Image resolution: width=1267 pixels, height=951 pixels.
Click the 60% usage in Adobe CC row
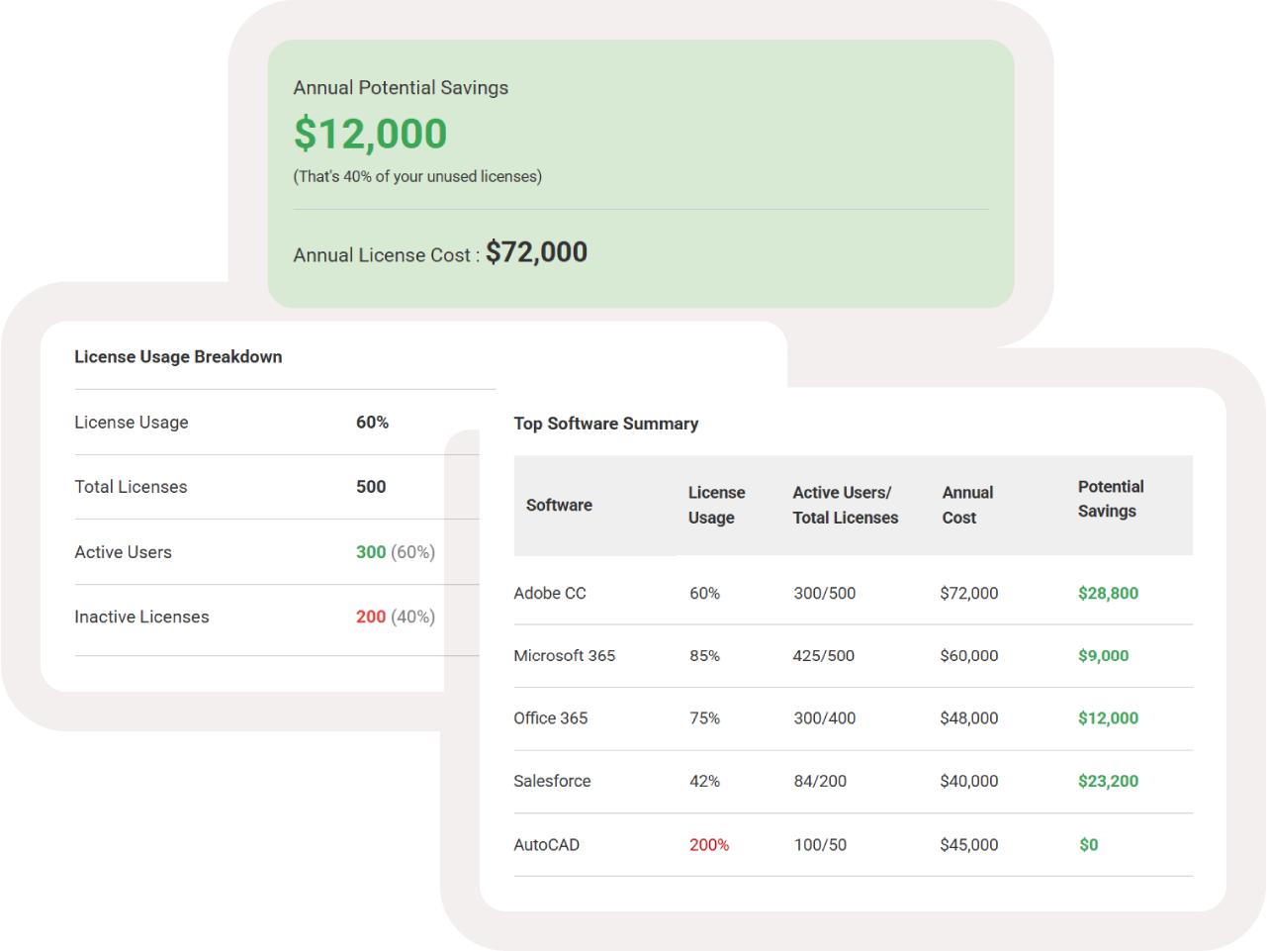[x=705, y=594]
